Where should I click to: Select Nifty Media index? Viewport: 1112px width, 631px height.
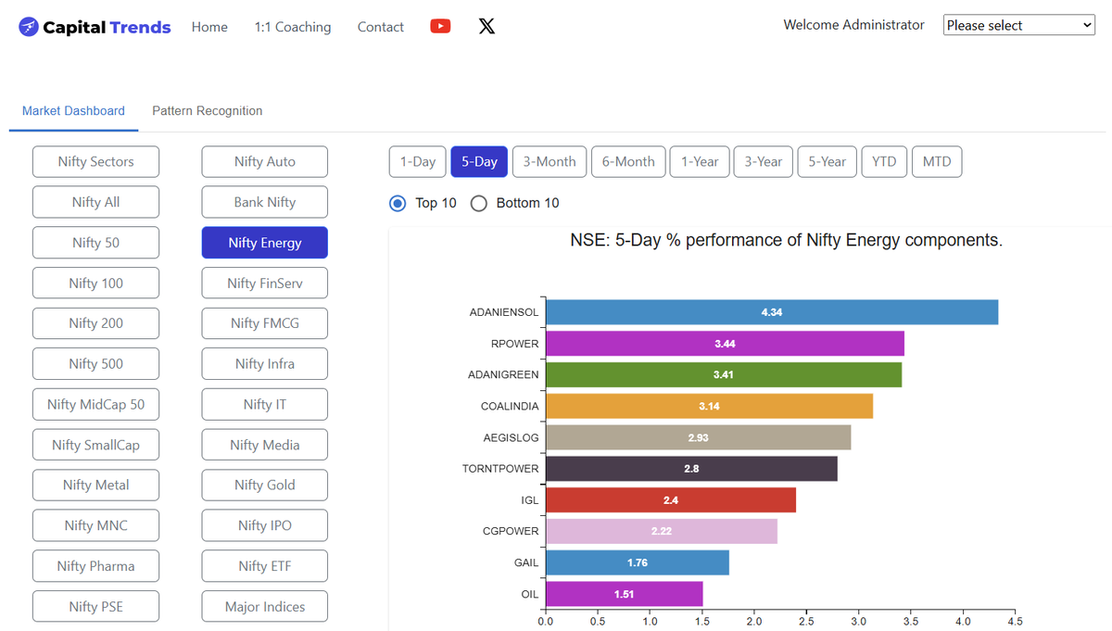point(265,445)
